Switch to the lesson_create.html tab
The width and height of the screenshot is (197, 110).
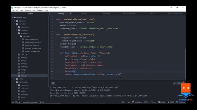click(x=129, y=13)
